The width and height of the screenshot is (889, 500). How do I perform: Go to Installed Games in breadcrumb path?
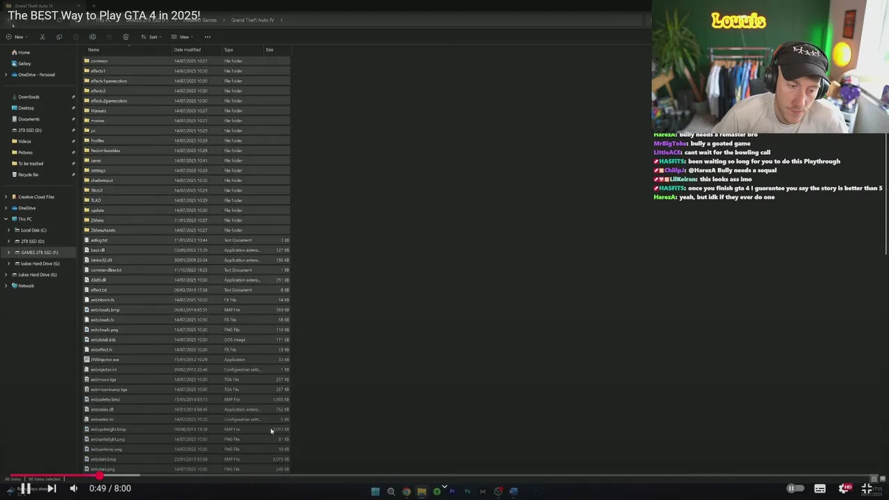(201, 20)
